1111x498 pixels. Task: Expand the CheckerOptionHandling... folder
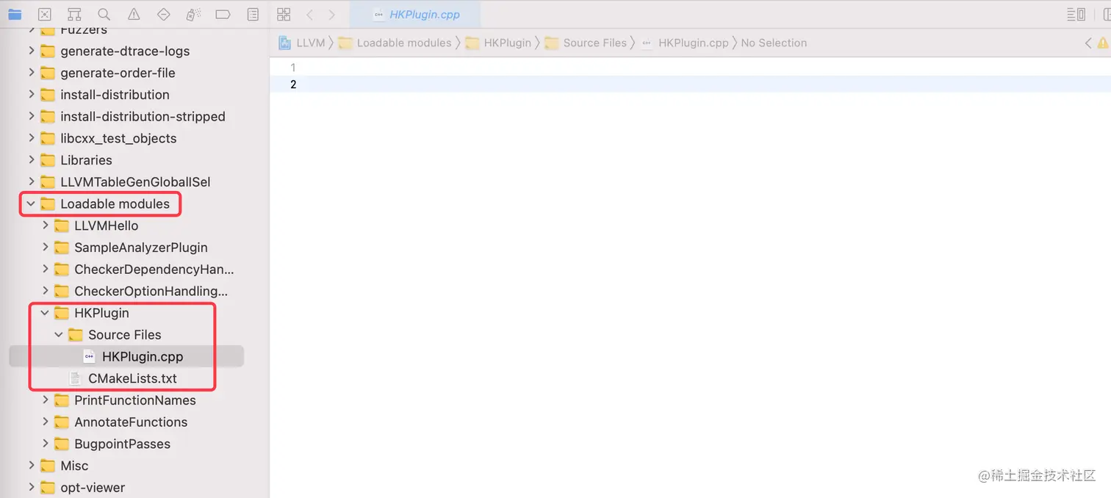point(45,291)
